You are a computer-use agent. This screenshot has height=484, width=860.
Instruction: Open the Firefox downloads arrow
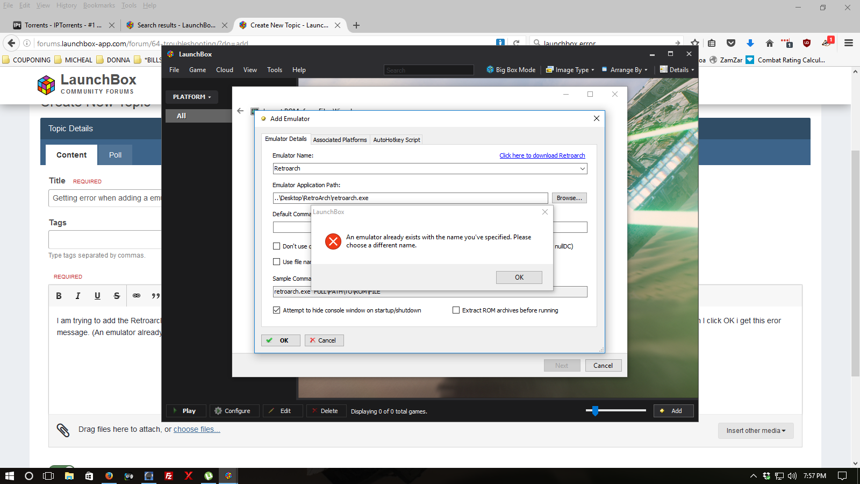pos(750,43)
